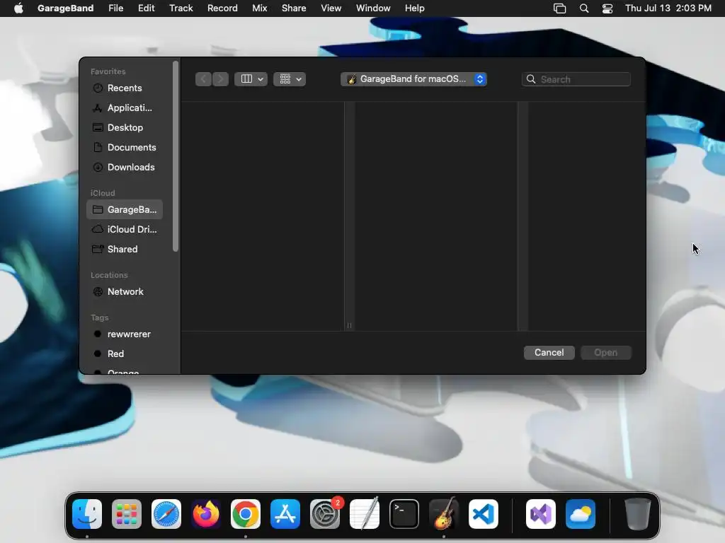Click the Desktop icon in sidebar
The height and width of the screenshot is (543, 725).
coord(98,127)
